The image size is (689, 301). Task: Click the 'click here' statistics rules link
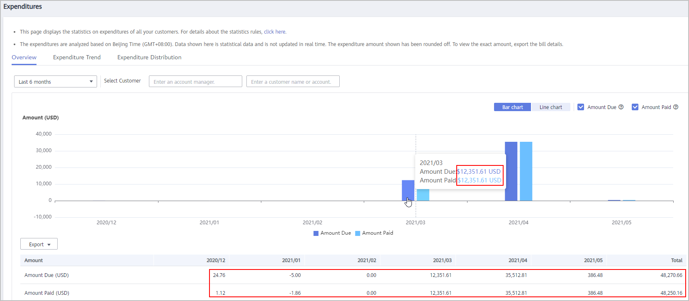(275, 32)
